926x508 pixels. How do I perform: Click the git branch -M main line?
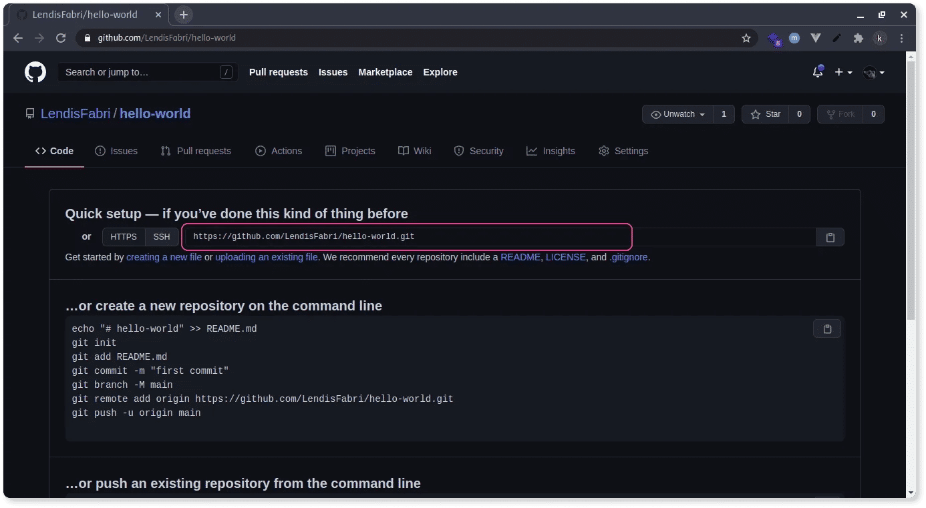(122, 385)
